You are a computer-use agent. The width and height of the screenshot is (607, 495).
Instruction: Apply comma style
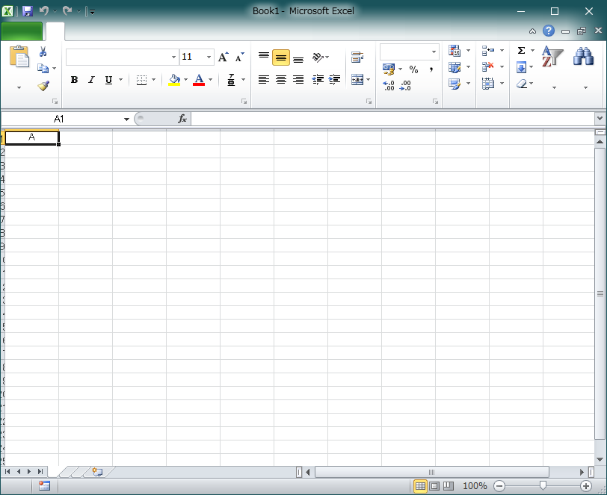431,69
